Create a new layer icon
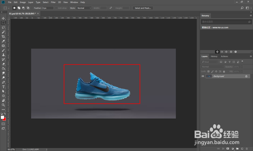Screen dimensions: 253x151 pos(242,148)
